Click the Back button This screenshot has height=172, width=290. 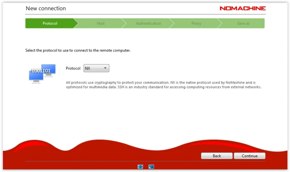[x=217, y=156]
